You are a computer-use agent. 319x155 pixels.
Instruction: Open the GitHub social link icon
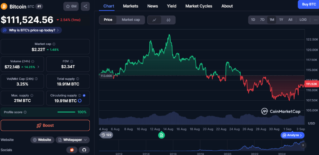(x=84, y=150)
